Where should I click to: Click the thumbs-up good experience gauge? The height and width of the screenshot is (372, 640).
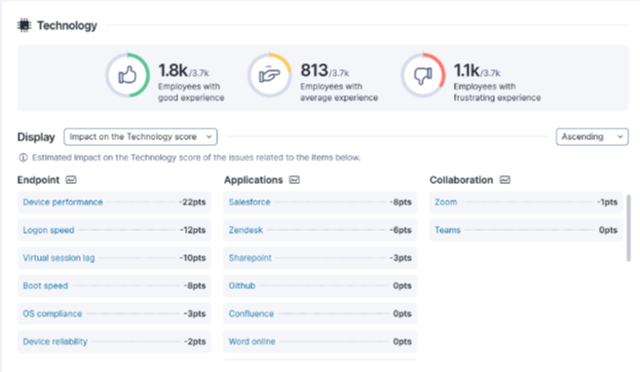click(128, 75)
